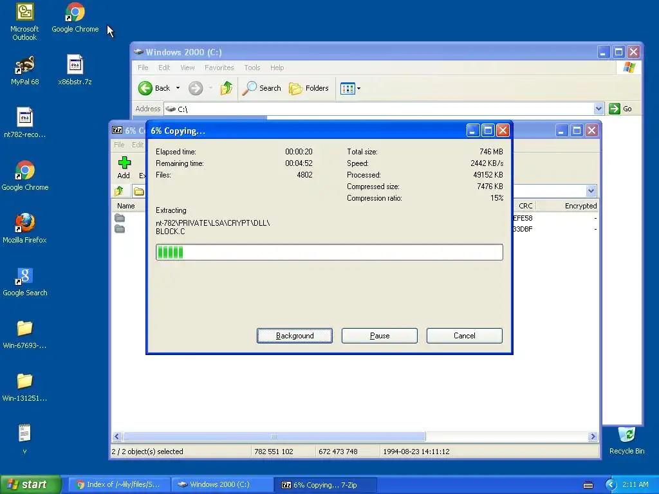
Task: Click status bar value 672 473 748
Action: 338,452
